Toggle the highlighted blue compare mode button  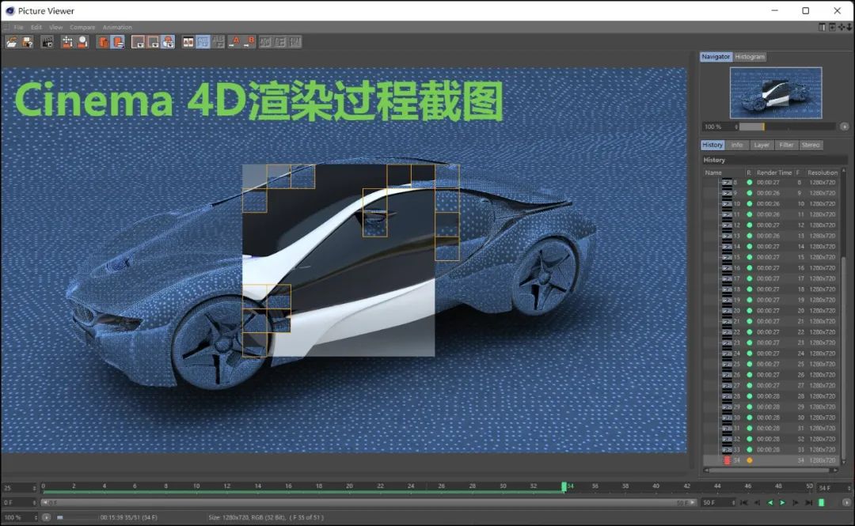(203, 42)
